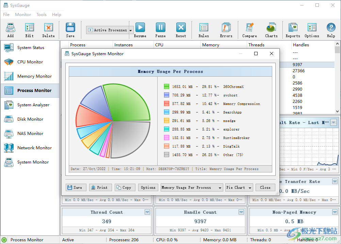This screenshot has width=341, height=244.
Task: Expand the Transfer Rate panel dropdown
Action: tap(335, 181)
